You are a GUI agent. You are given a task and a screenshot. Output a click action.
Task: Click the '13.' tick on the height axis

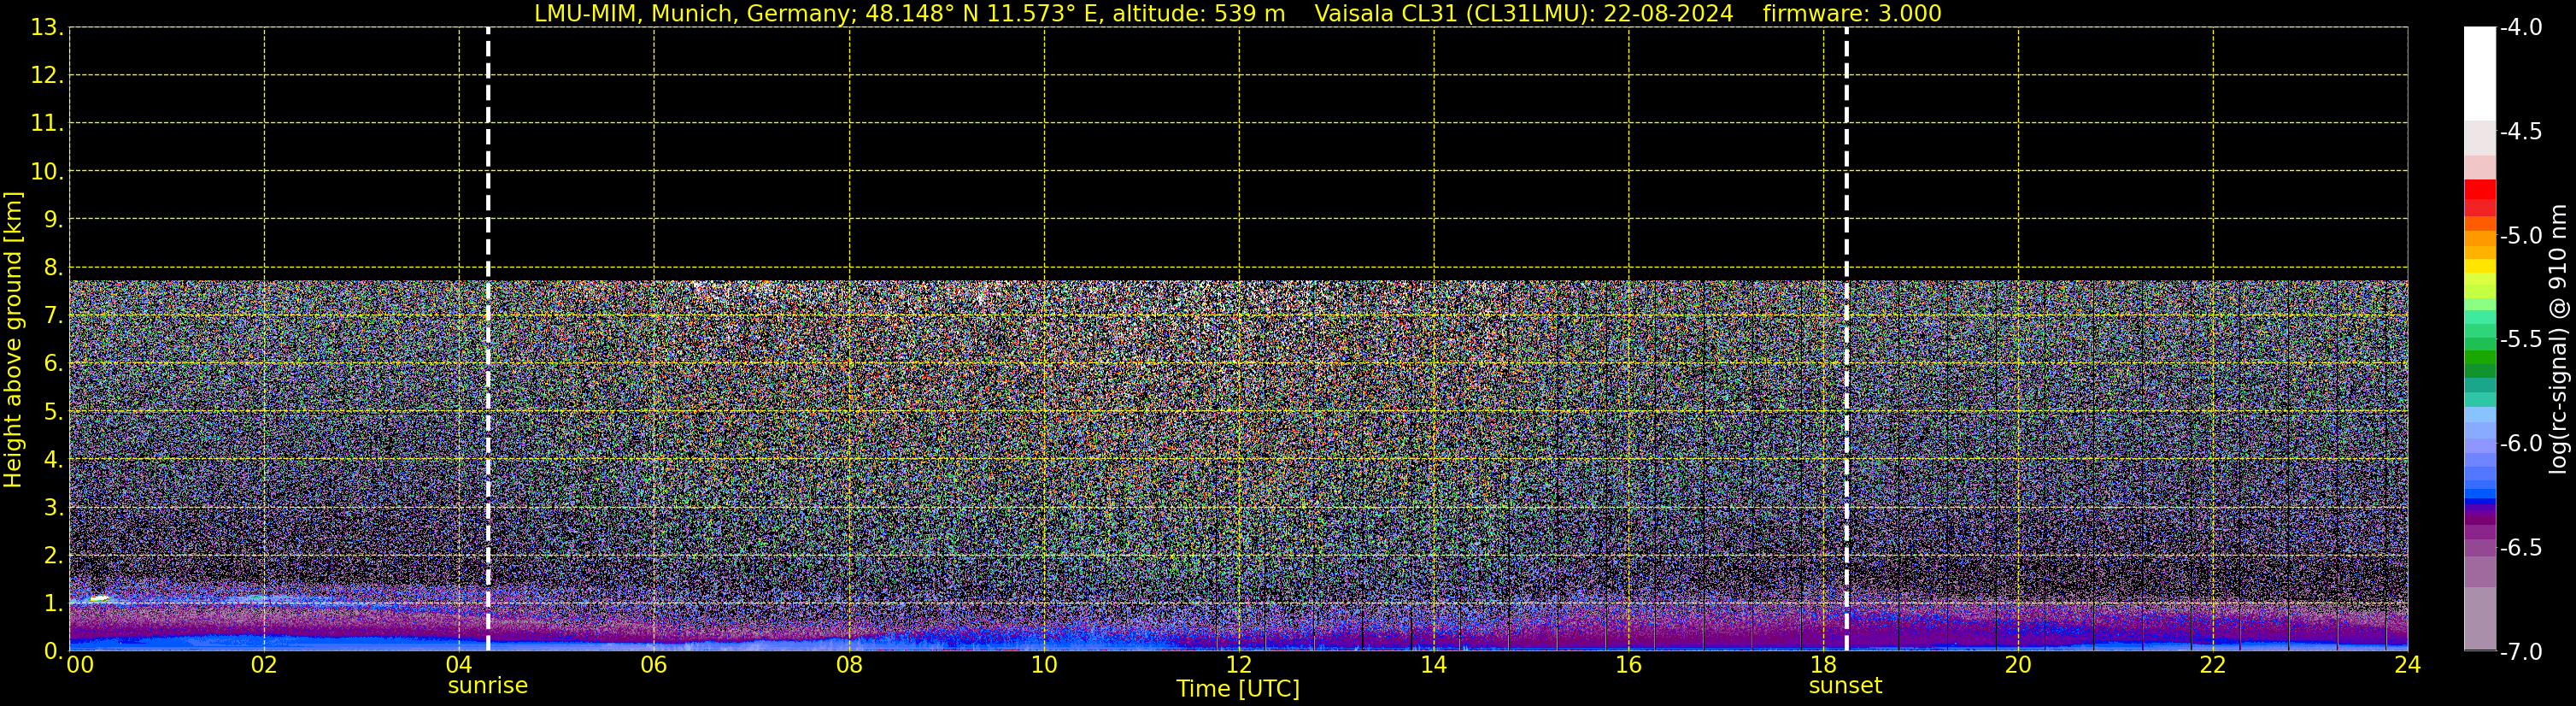click(46, 28)
